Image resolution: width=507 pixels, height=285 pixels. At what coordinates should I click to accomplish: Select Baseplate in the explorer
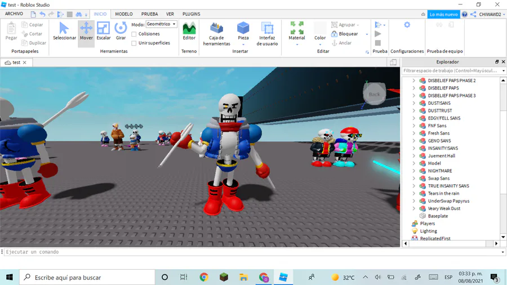(438, 216)
